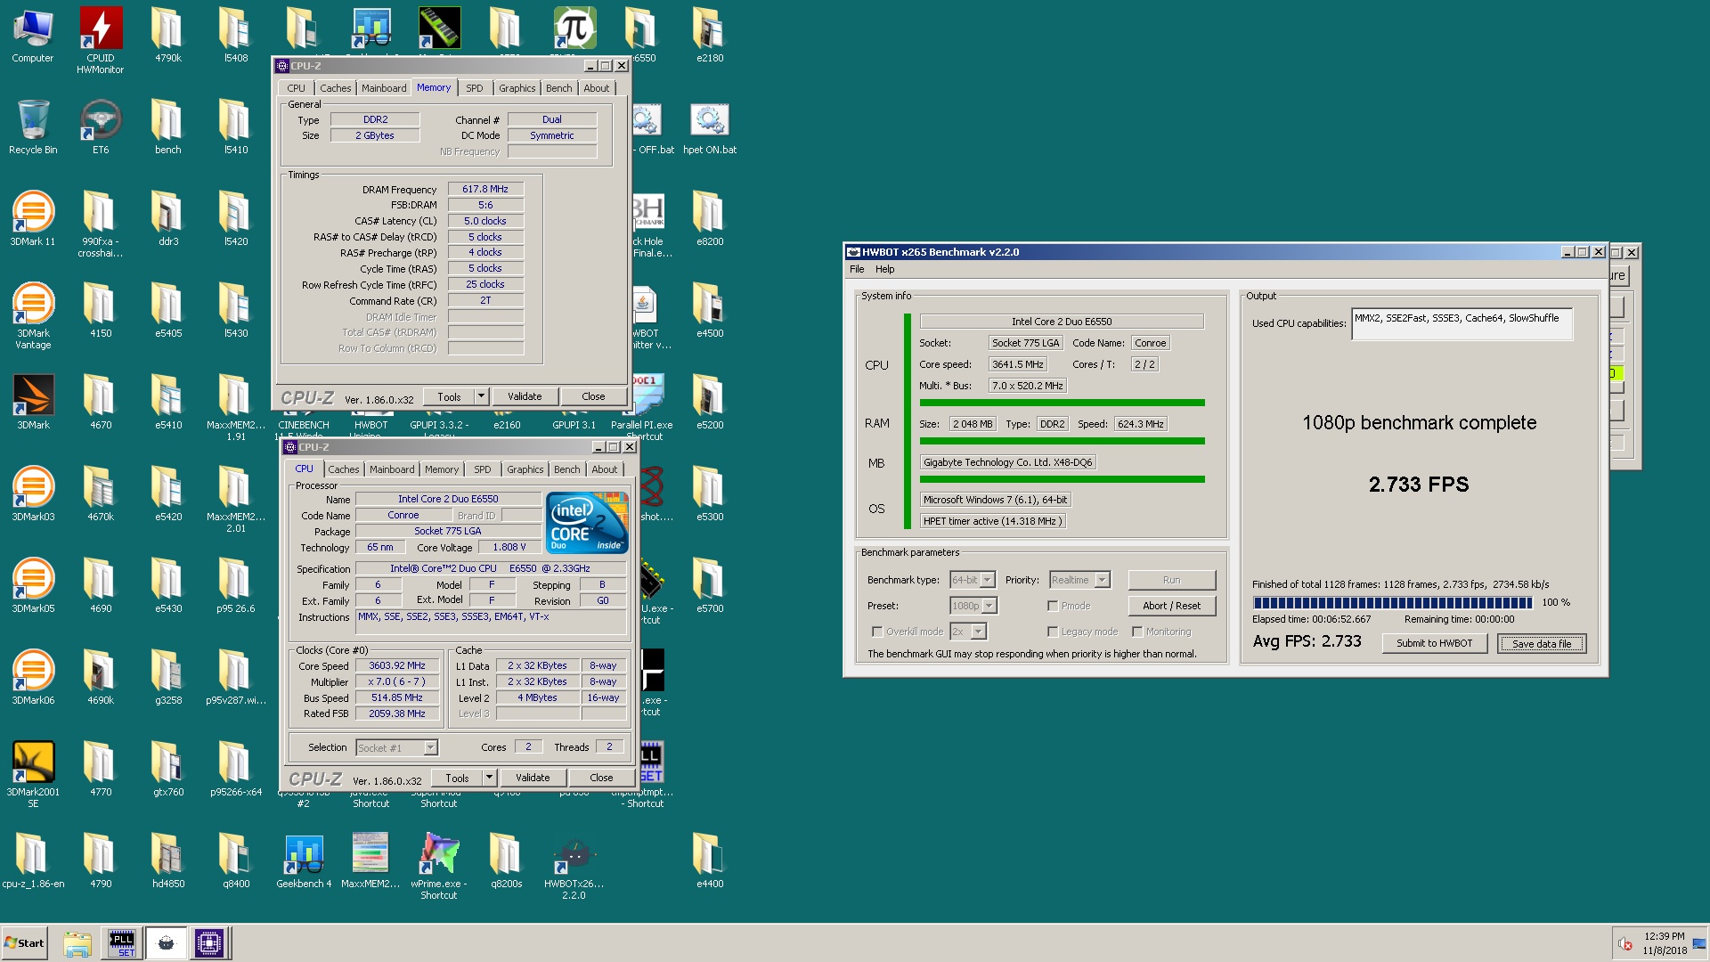Open the Socket #1 selection dropdown

(x=396, y=748)
